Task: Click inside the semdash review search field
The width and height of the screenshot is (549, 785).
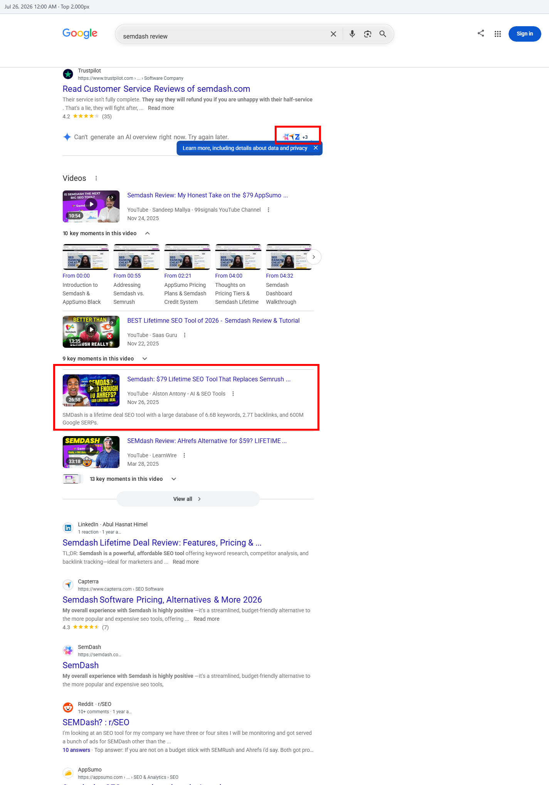Action: click(x=223, y=36)
